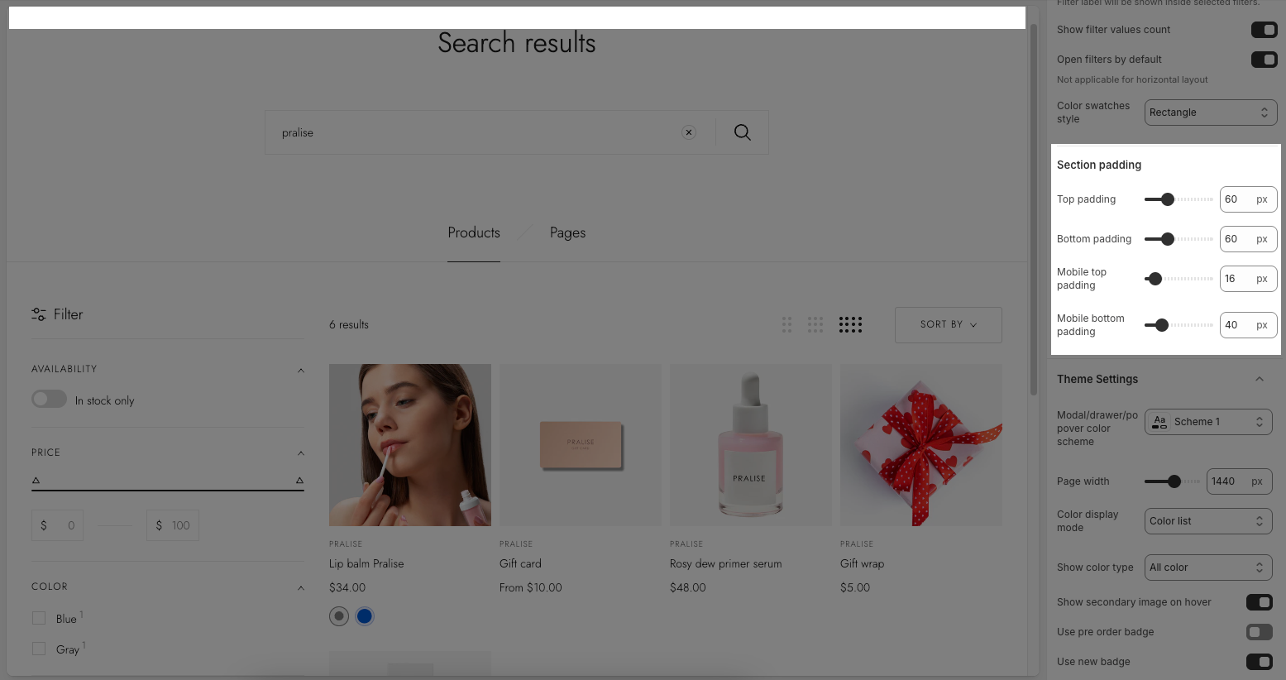
Task: Open the Sort By dropdown
Action: point(948,324)
